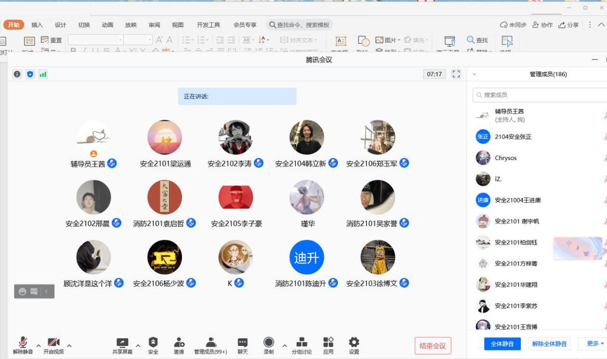Open the 共享屏幕 screen share icon
This screenshot has width=607, height=359.
click(122, 343)
